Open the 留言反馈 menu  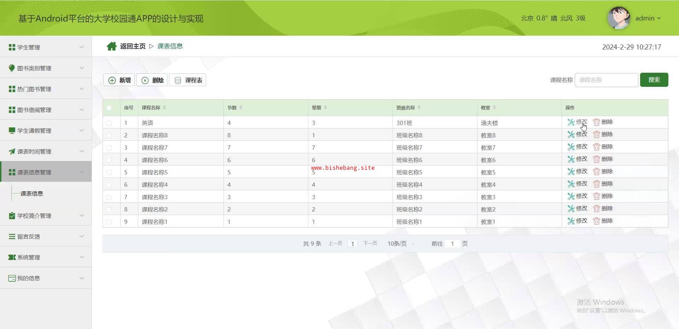46,236
